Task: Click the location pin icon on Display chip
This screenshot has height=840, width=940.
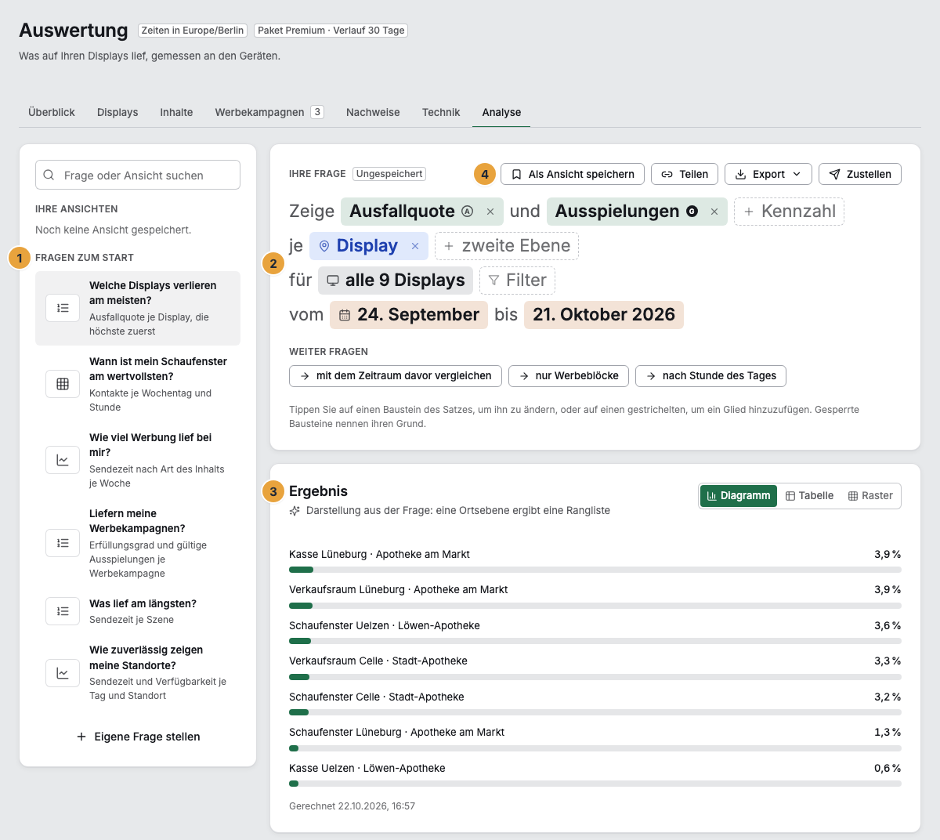Action: pos(324,246)
